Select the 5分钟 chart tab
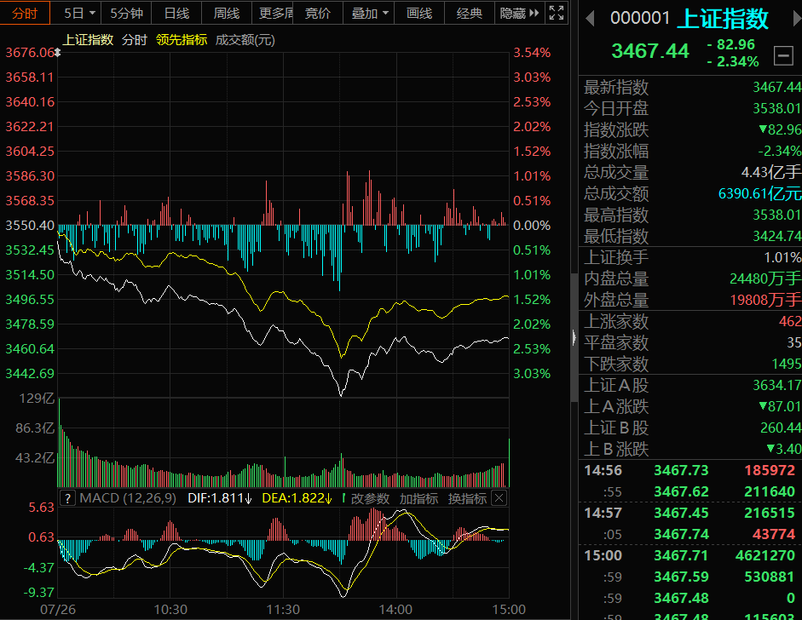802x620 pixels. [126, 13]
